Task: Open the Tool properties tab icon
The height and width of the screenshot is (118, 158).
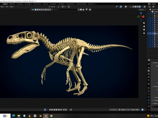Action: (x=148, y=64)
